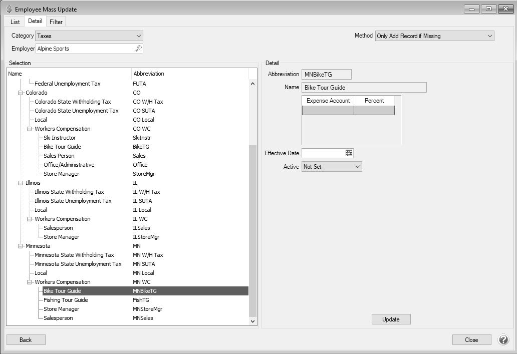Viewport: 517px width, 354px height.
Task: Click the Expense Account column header
Action: pyautogui.click(x=328, y=101)
